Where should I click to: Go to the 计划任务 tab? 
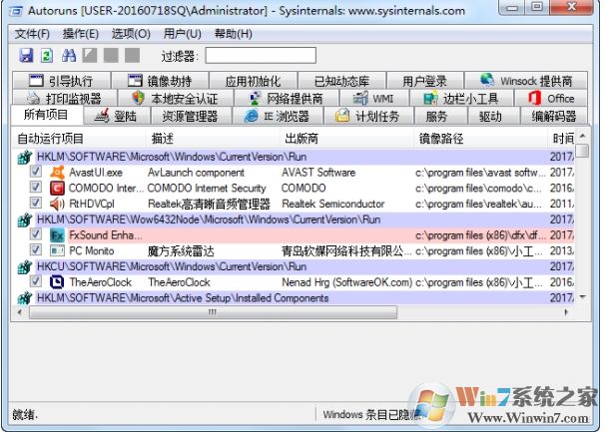(x=368, y=116)
